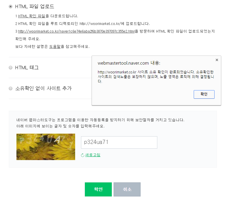
Task: Click the HTML 태그 label text
Action: (27, 68)
